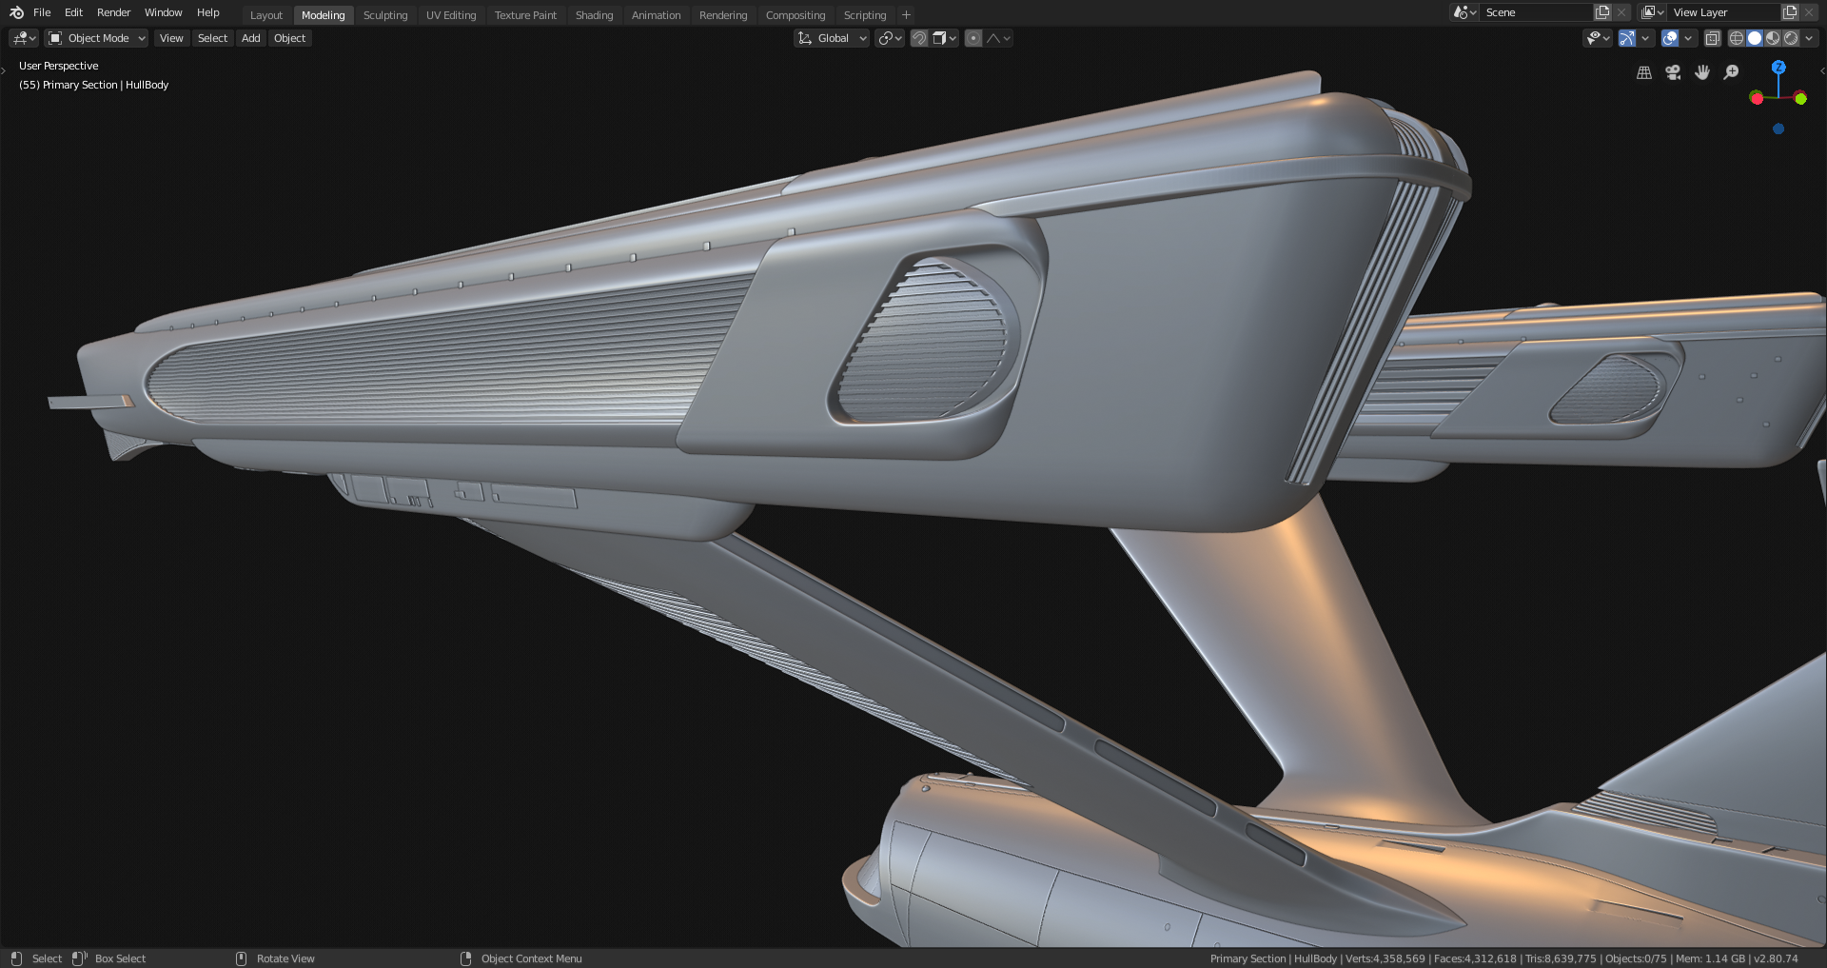This screenshot has width=1827, height=968.
Task: Switch to the Compositing workspace tab
Action: tap(796, 15)
